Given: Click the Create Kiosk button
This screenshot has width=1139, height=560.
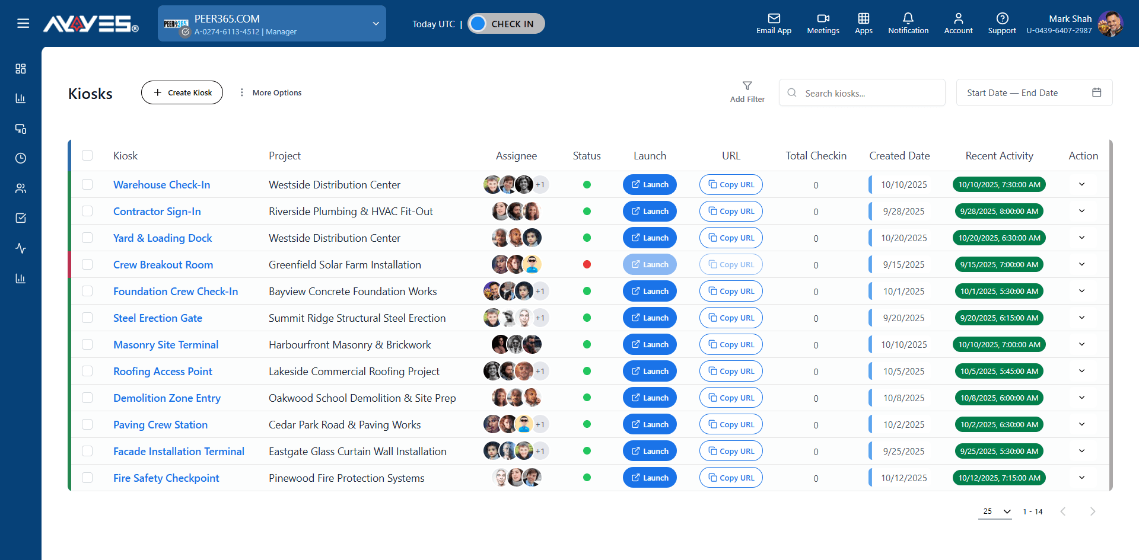Looking at the screenshot, I should point(182,92).
